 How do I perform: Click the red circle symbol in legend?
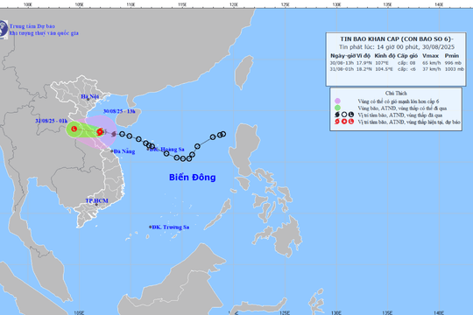pos(344,122)
